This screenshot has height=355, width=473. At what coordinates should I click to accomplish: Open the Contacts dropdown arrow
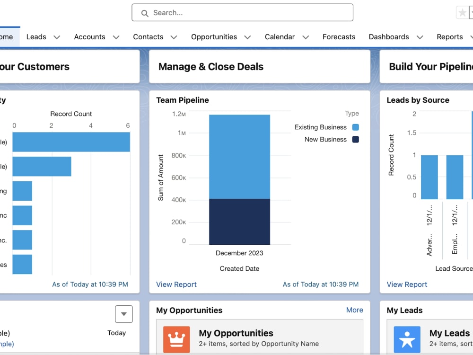(x=174, y=37)
